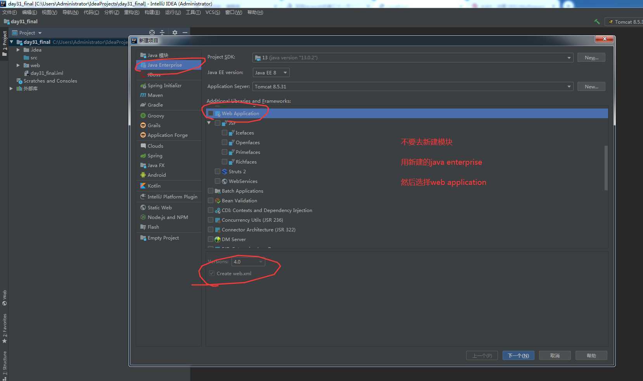Select Java Enterprise project type
Viewport: 643px width, 381px height.
point(169,65)
